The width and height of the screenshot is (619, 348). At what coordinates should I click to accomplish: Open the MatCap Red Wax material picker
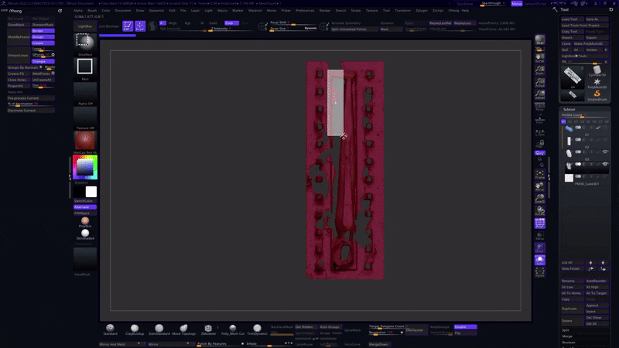coord(85,141)
